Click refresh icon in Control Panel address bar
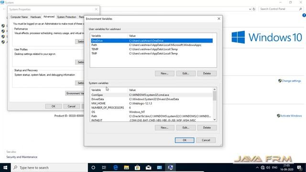 click(254, 9)
